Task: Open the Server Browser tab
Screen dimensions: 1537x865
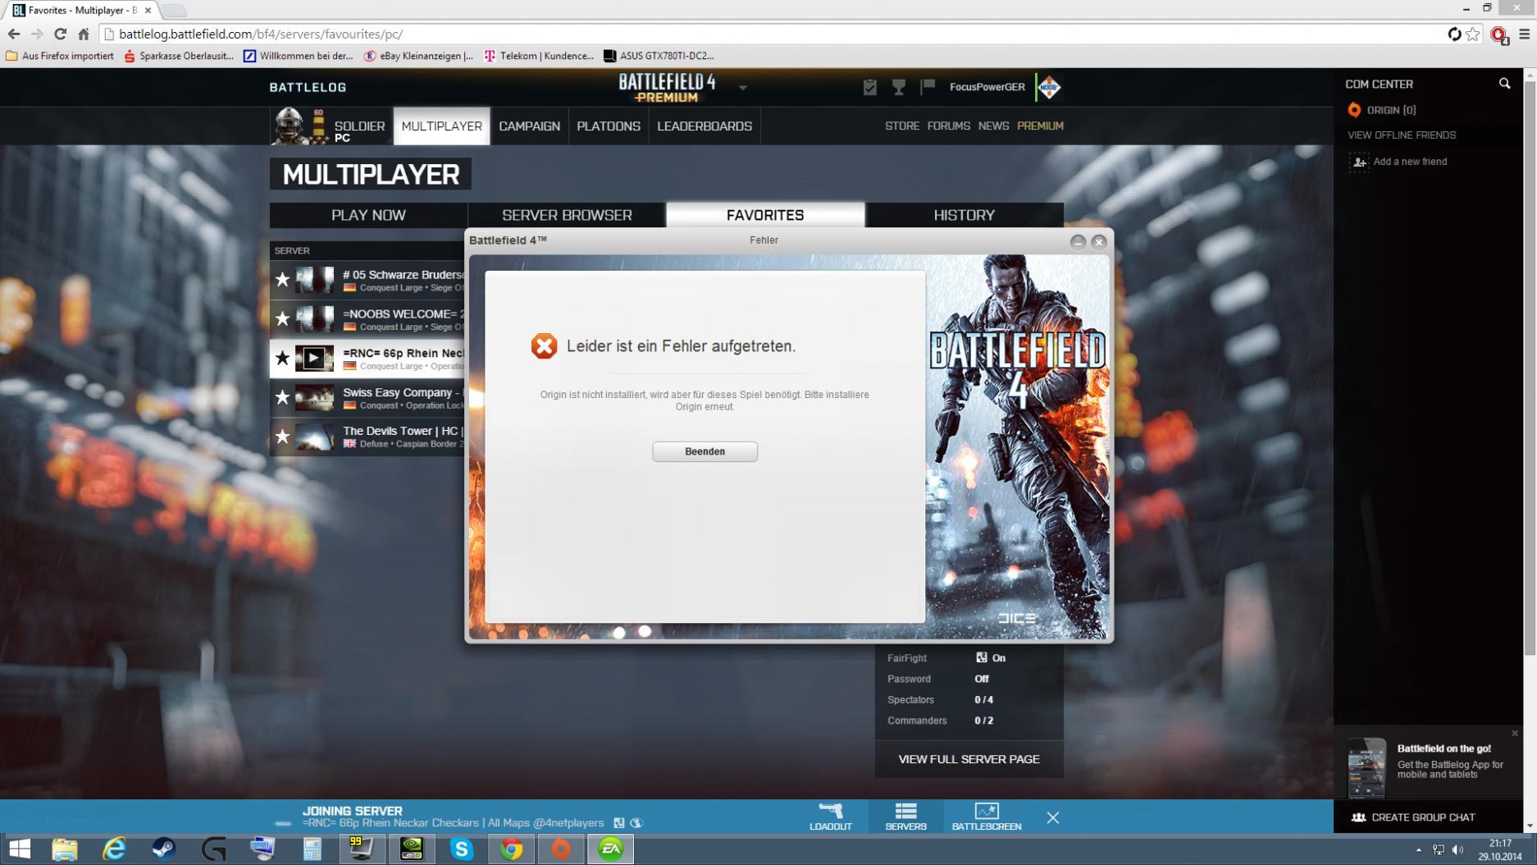Action: pyautogui.click(x=567, y=215)
